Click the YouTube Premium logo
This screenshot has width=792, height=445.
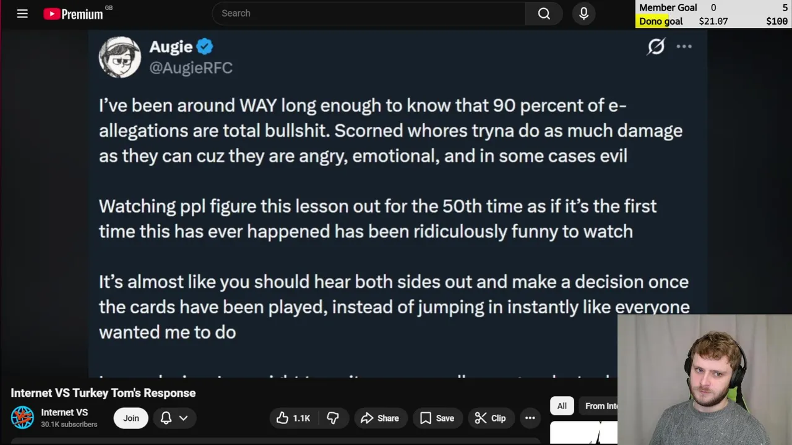click(73, 14)
